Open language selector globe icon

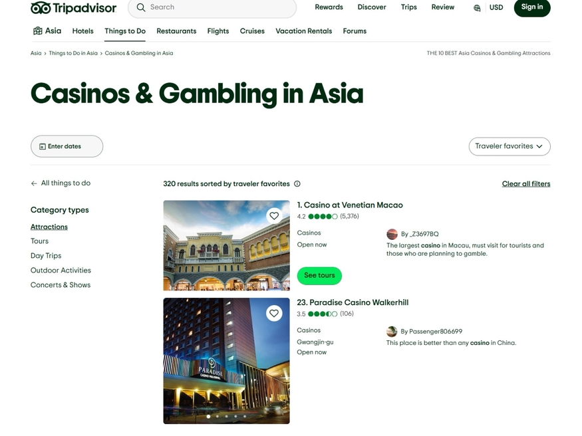coord(477,8)
